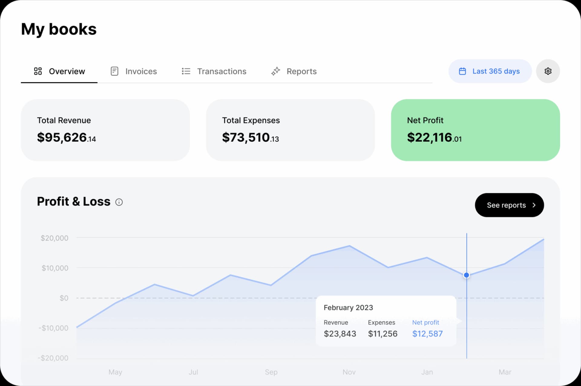Click the arrow in See reports button

pyautogui.click(x=534, y=205)
